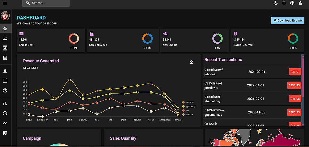Open the hamburger menu in the sidebar
309x147 pixels.
click(5, 3)
